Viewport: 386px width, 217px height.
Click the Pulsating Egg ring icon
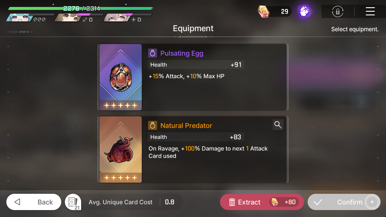click(153, 53)
